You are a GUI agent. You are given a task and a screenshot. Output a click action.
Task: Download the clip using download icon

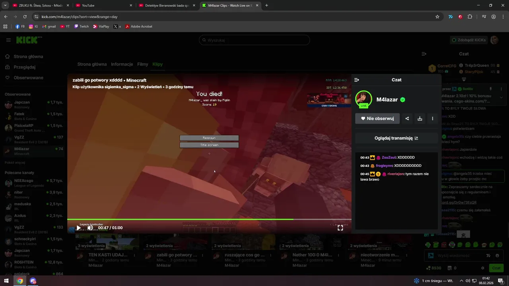(420, 118)
